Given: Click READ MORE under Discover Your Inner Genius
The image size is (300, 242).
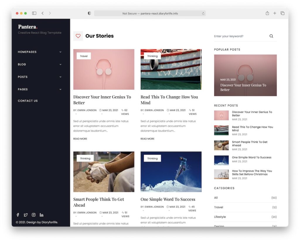Looking at the screenshot, I should coord(80,139).
